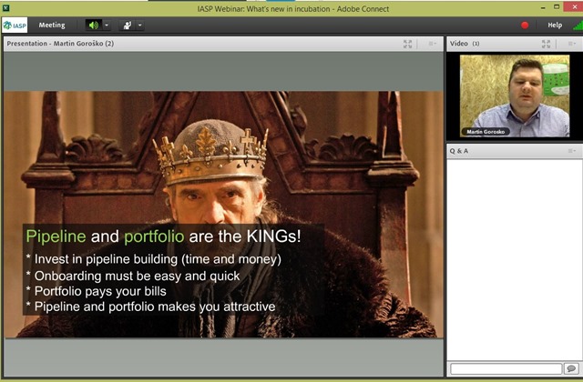Maximize the Video pod to full screen

[x=546, y=44]
